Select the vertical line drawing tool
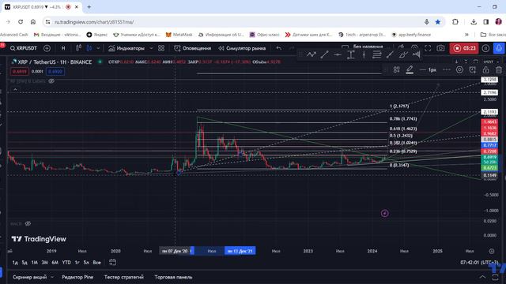Viewport: 506px width, 284px height. (x=364, y=54)
